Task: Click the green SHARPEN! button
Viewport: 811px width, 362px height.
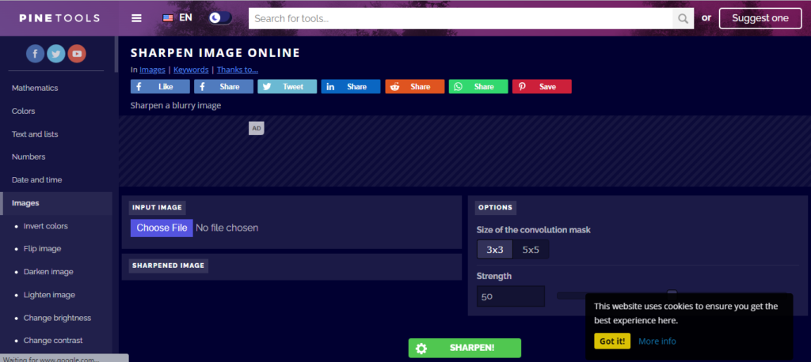Action: 464,348
